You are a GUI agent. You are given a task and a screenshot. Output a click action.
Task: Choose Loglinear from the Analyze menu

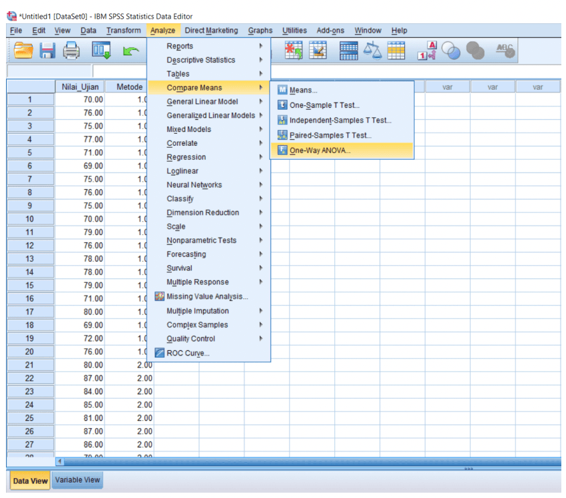(209, 170)
